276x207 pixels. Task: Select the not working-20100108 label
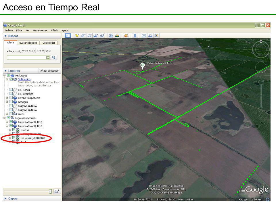33,138
